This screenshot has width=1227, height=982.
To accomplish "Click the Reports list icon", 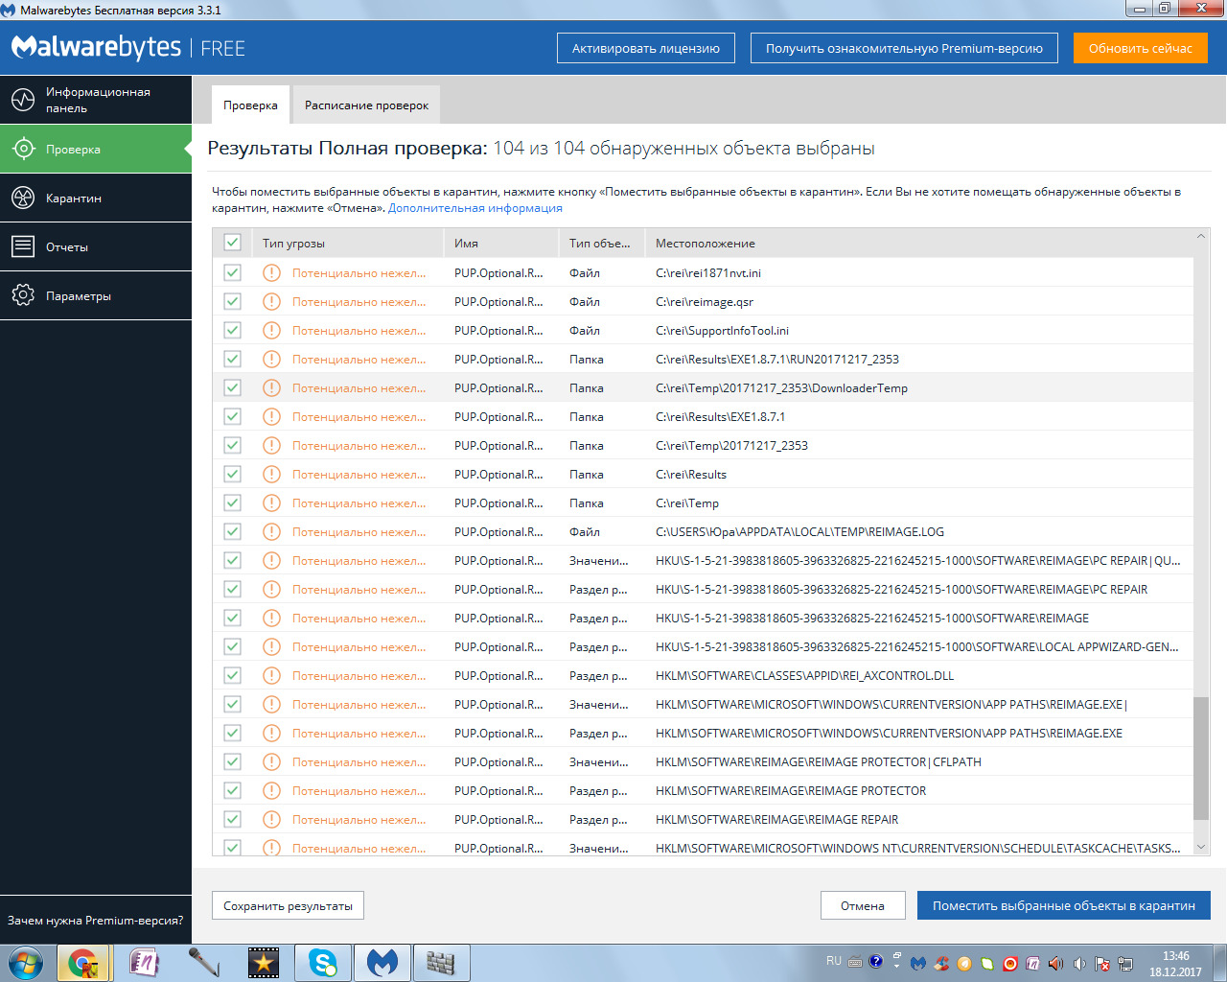I will (23, 246).
